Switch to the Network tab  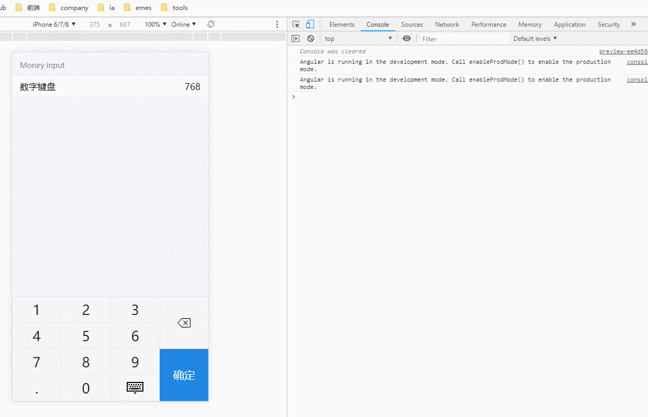446,24
